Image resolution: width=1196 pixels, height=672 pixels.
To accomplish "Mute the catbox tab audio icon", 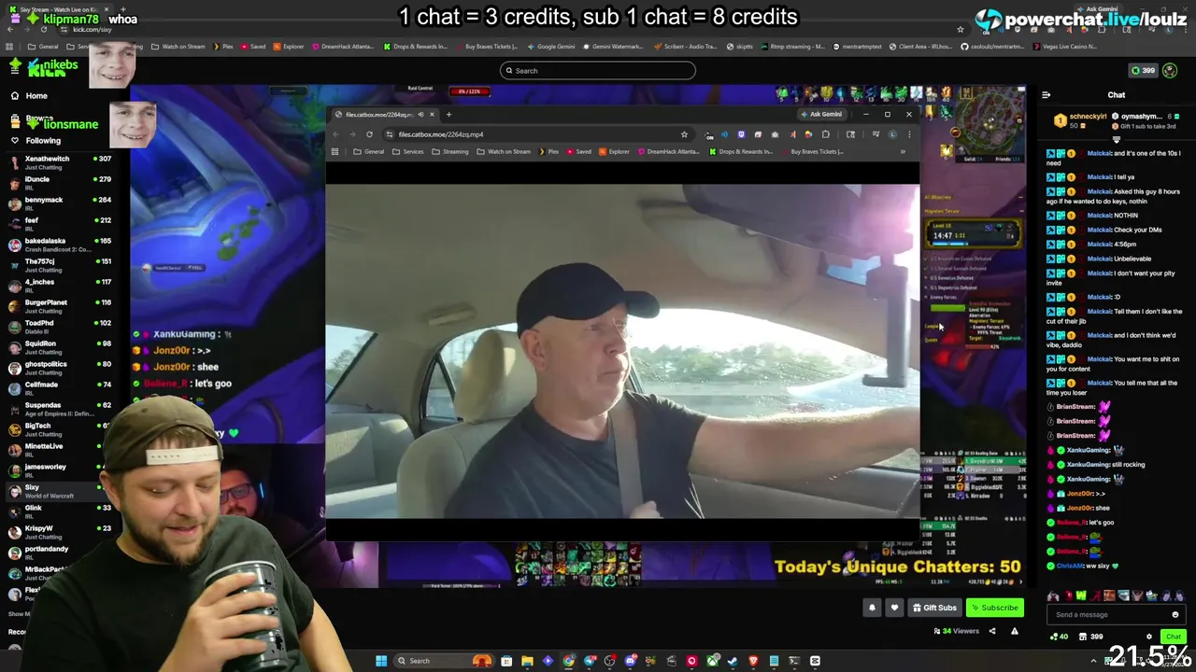I will (420, 115).
